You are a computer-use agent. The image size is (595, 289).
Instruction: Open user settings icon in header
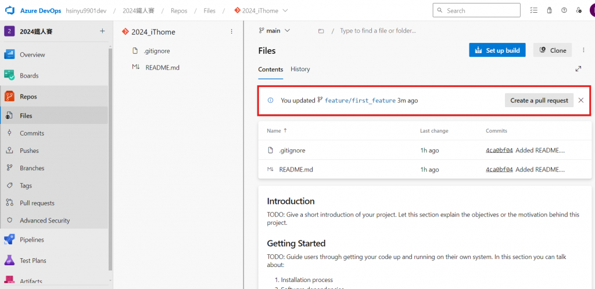[x=579, y=10]
